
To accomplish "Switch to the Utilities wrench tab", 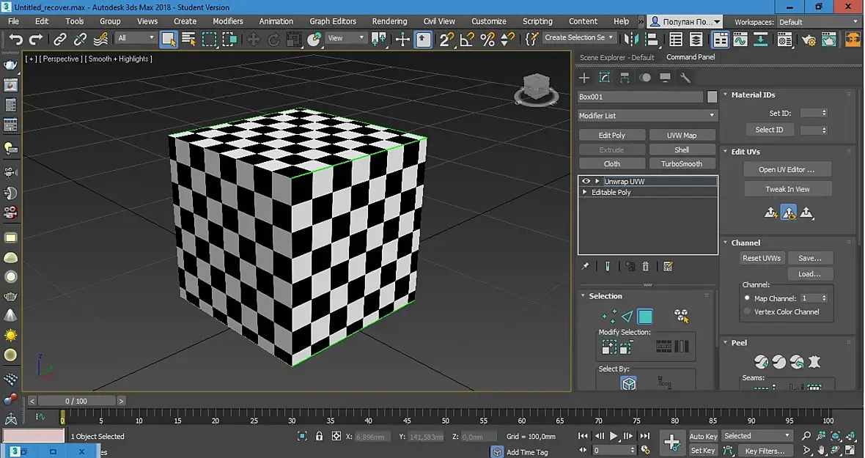I will tap(685, 78).
